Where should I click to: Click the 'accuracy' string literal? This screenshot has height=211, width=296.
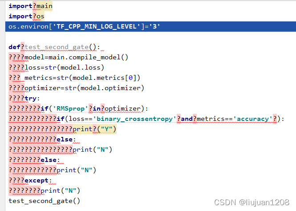coord(253,119)
